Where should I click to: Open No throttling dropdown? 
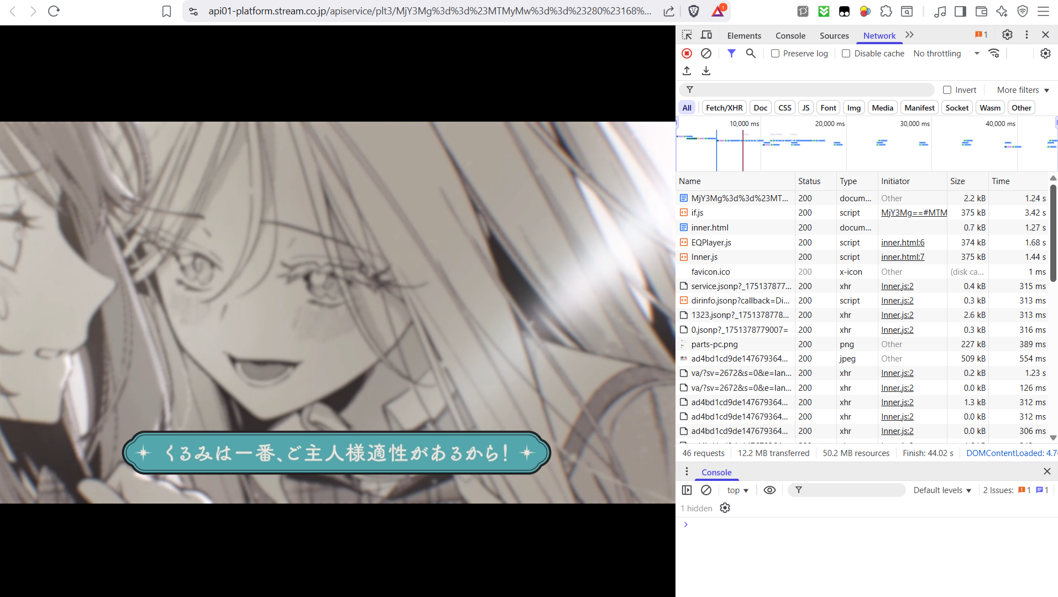[946, 53]
